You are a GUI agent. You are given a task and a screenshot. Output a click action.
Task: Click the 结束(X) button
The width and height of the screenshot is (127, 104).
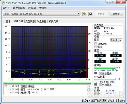coord(116,14)
